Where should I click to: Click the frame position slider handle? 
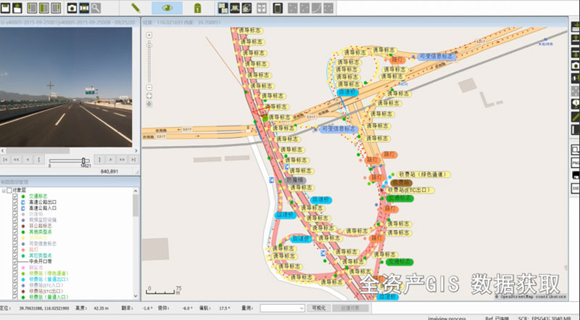pyautogui.click(x=84, y=159)
